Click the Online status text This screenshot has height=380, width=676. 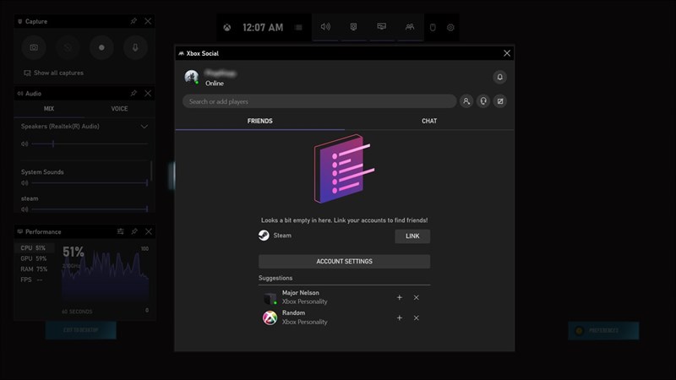[x=215, y=84]
